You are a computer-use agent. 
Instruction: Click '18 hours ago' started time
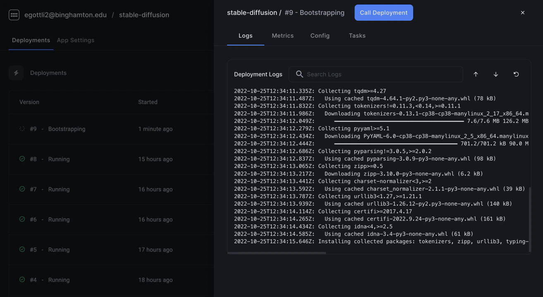pos(155,280)
